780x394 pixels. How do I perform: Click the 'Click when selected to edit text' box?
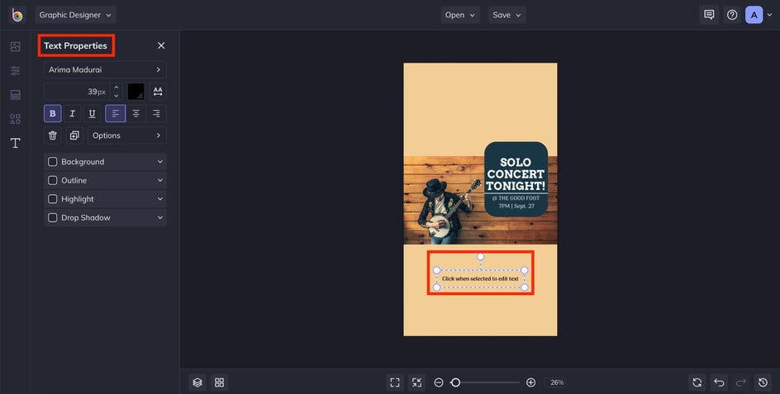point(481,278)
